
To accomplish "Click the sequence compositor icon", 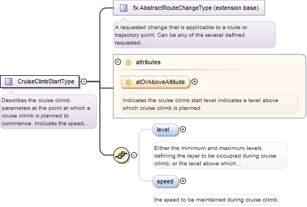I will coord(122,155).
